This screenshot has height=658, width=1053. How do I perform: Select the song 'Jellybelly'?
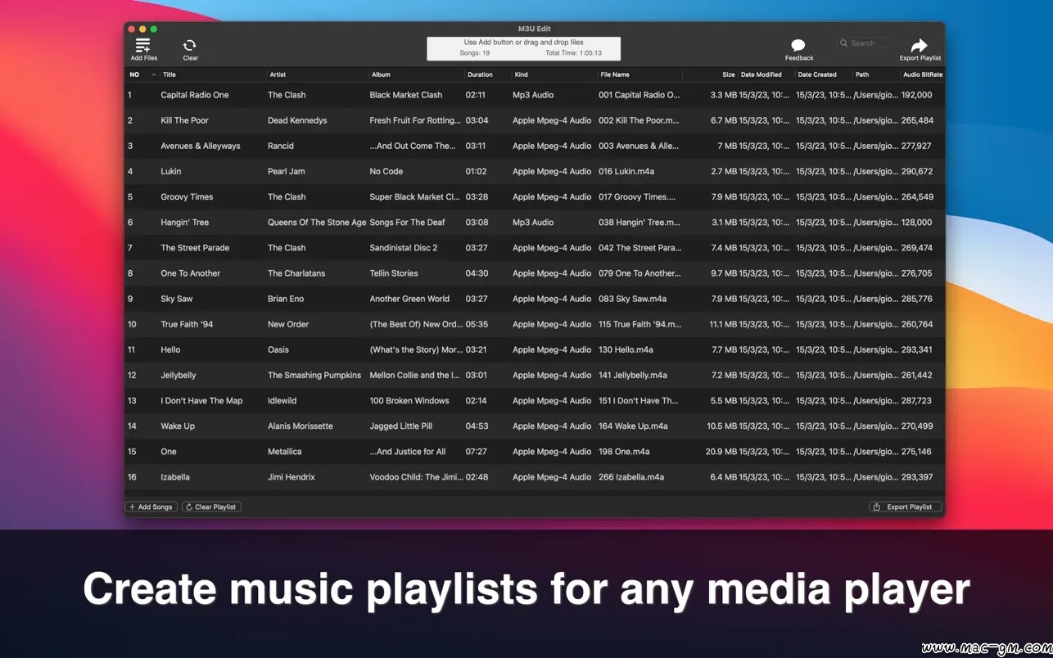[179, 375]
